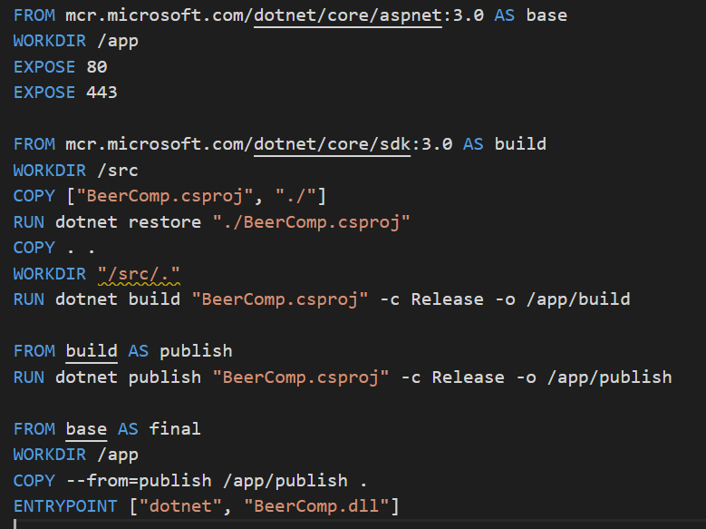Viewport: 706px width, 529px height.
Task: Click the underlined base stage reference
Action: pyautogui.click(x=86, y=429)
